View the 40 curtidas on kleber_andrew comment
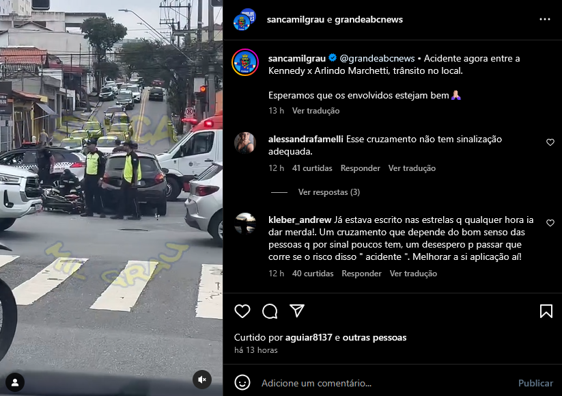Image resolution: width=562 pixels, height=396 pixels. click(313, 274)
